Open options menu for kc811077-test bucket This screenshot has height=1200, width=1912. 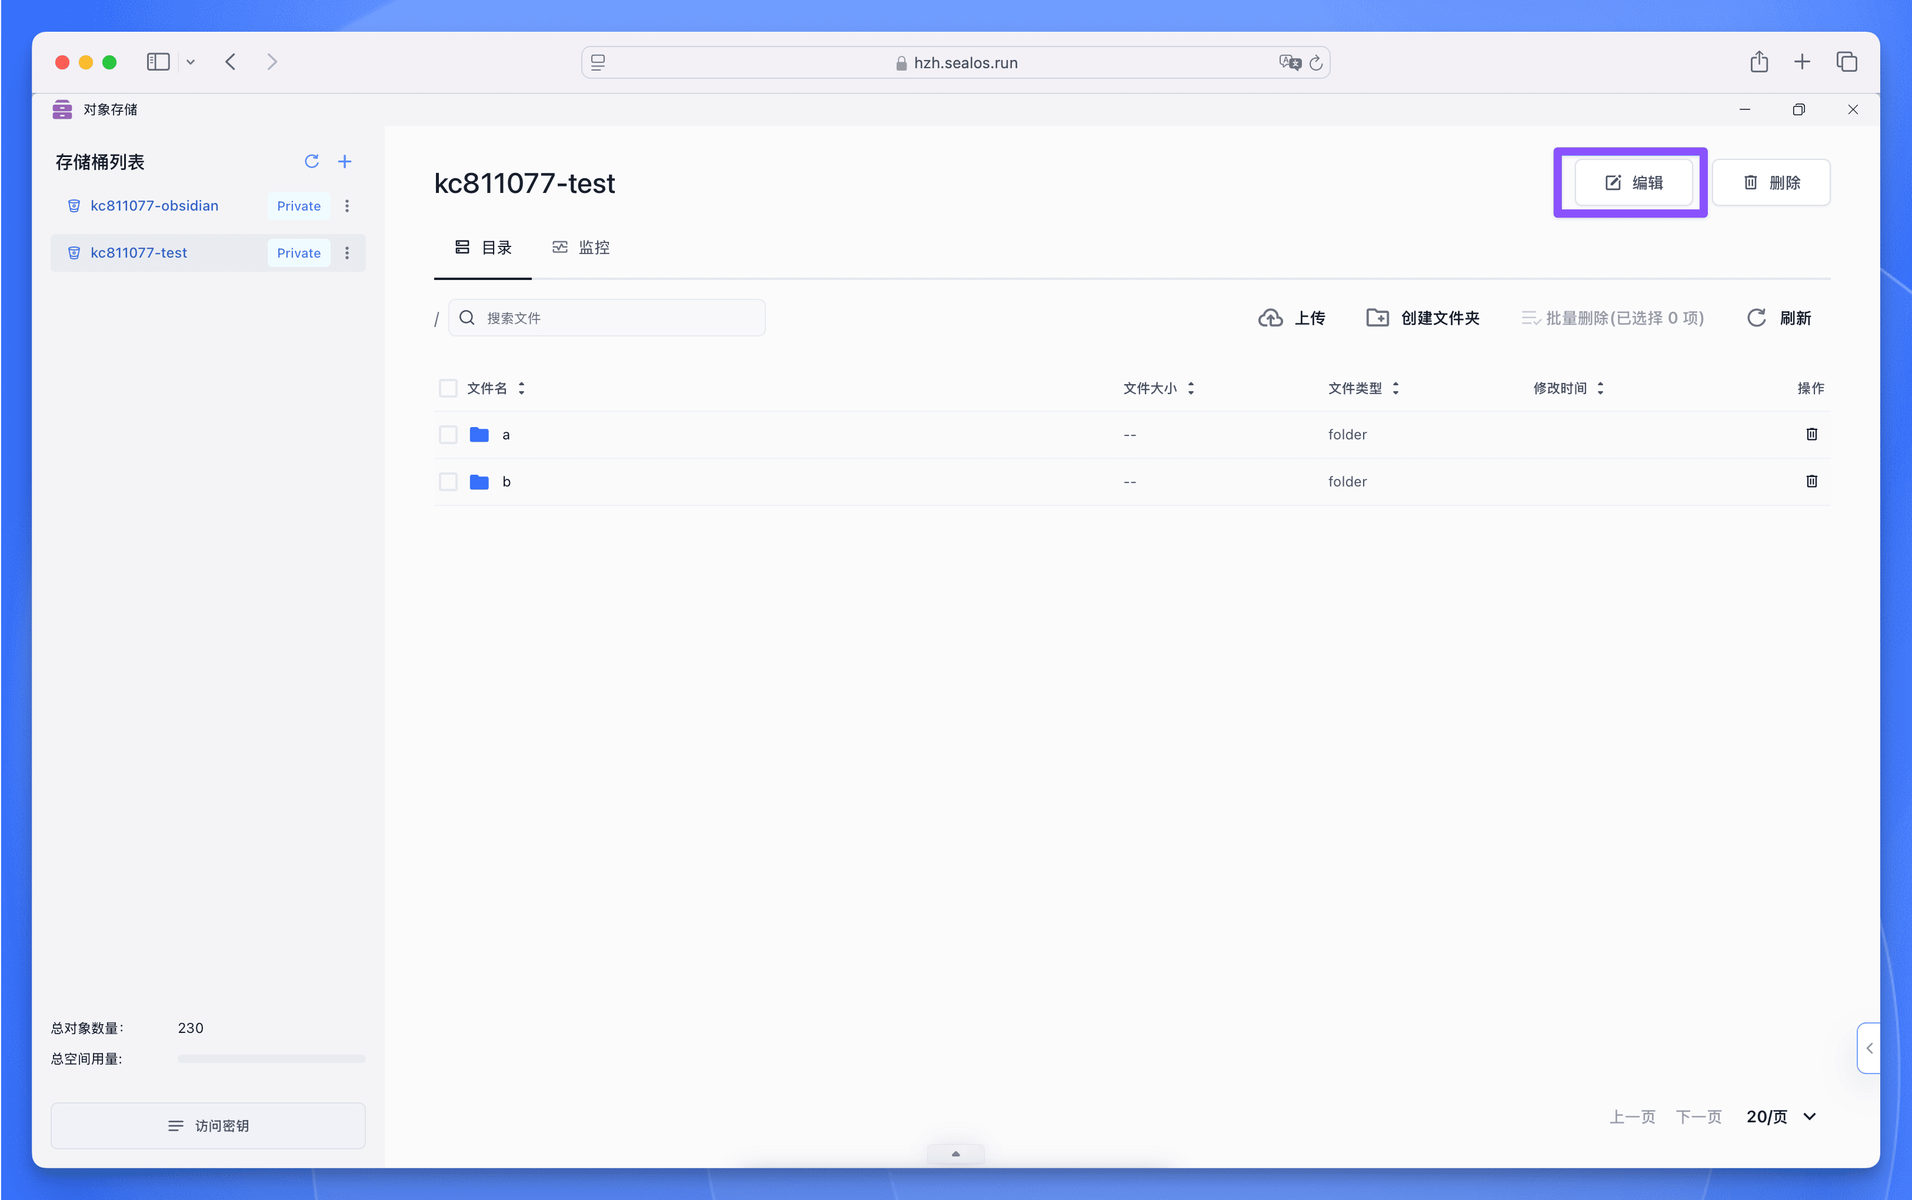[x=347, y=253]
